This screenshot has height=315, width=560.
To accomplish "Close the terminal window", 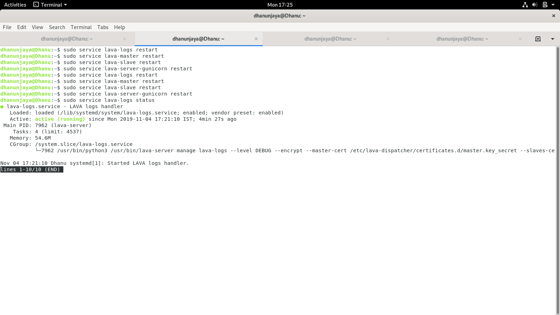I will coord(554,16).
